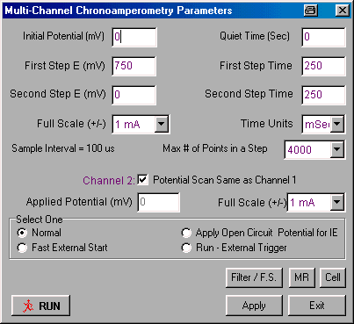
Task: Start the experiment with RUN button
Action: pyautogui.click(x=40, y=306)
